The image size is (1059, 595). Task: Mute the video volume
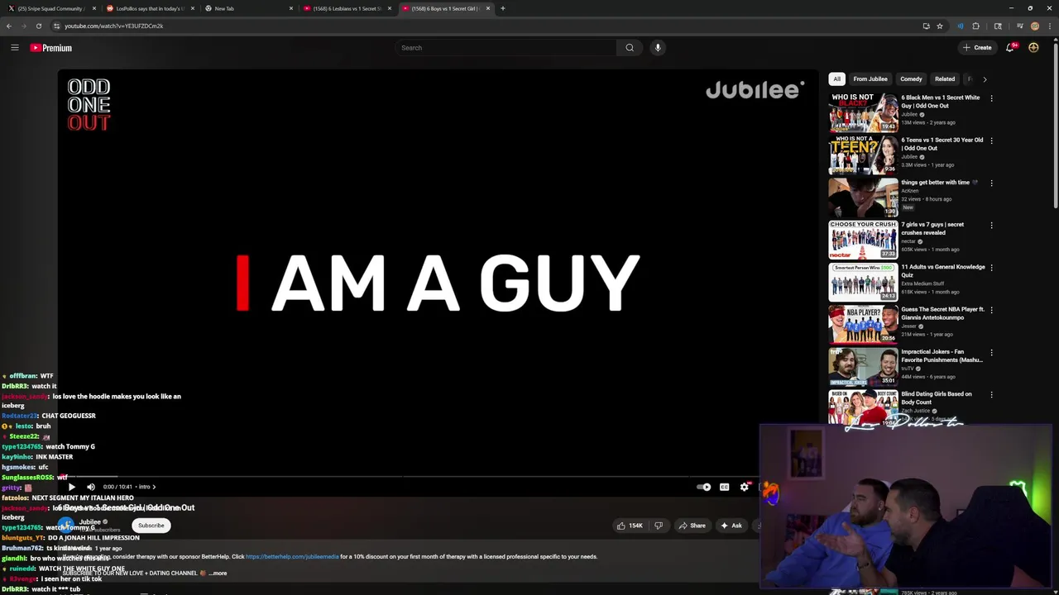pos(91,487)
